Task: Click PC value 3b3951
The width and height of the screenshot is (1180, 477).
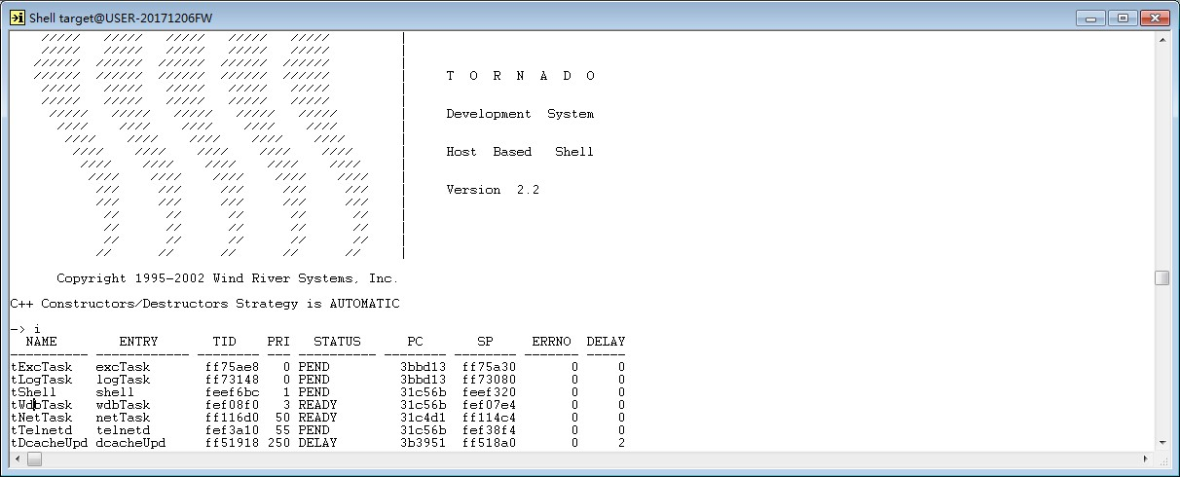Action: 423,443
